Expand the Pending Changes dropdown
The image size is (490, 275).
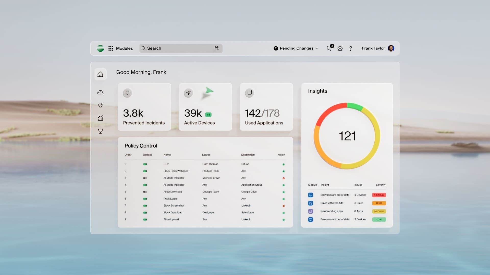pyautogui.click(x=296, y=48)
